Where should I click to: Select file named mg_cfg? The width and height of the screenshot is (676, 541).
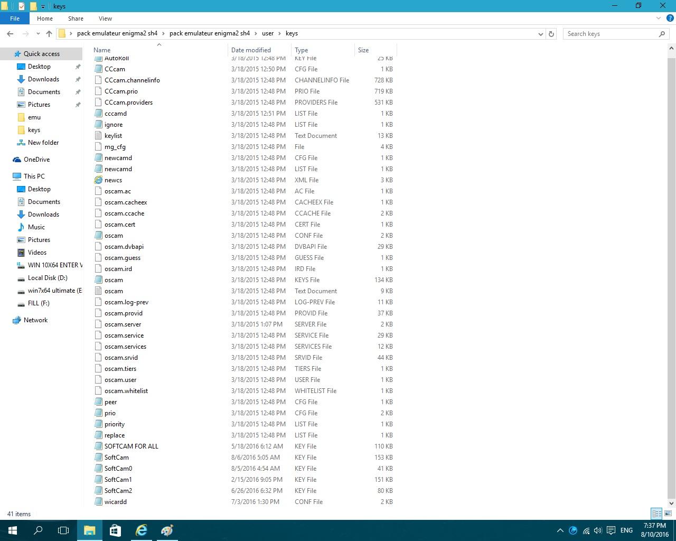(115, 147)
